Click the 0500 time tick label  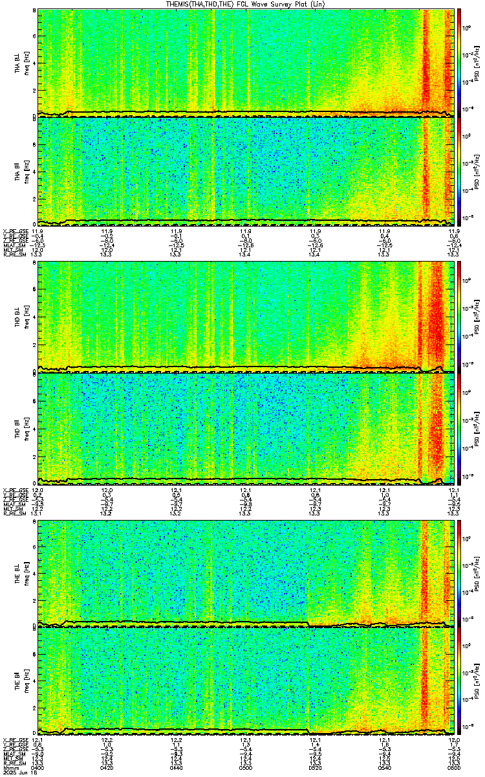coord(245,767)
